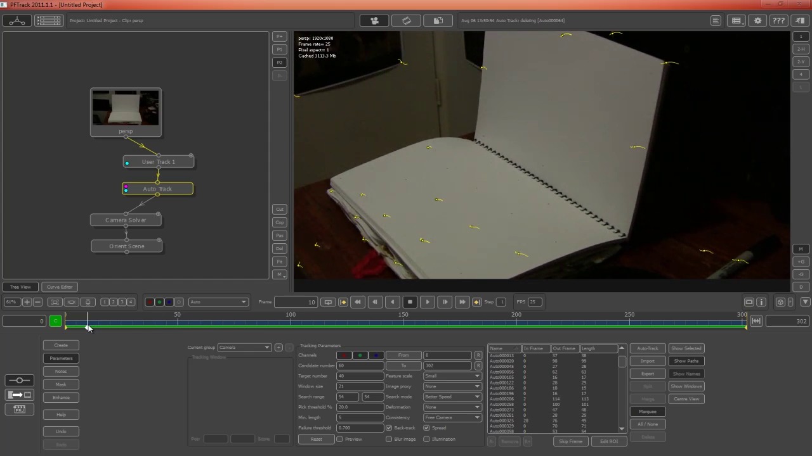Click the export media icon next to clip icon

tap(438, 20)
